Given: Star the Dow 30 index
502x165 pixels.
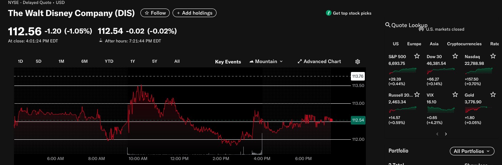Looking at the screenshot, I should pos(455,56).
